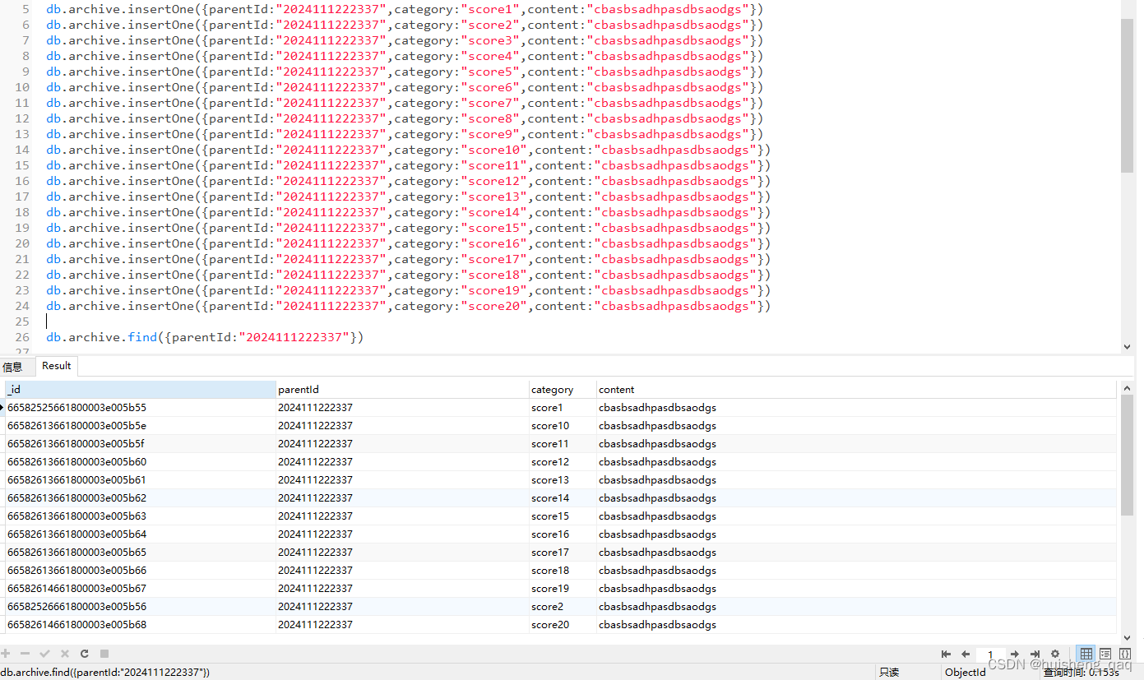This screenshot has width=1144, height=680.
Task: Select cell 66582613661800003e005b60
Action: (141, 462)
